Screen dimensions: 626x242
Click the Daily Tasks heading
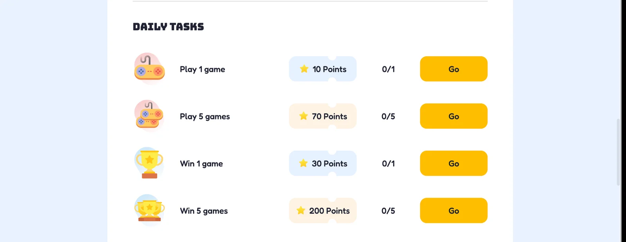[x=168, y=27]
